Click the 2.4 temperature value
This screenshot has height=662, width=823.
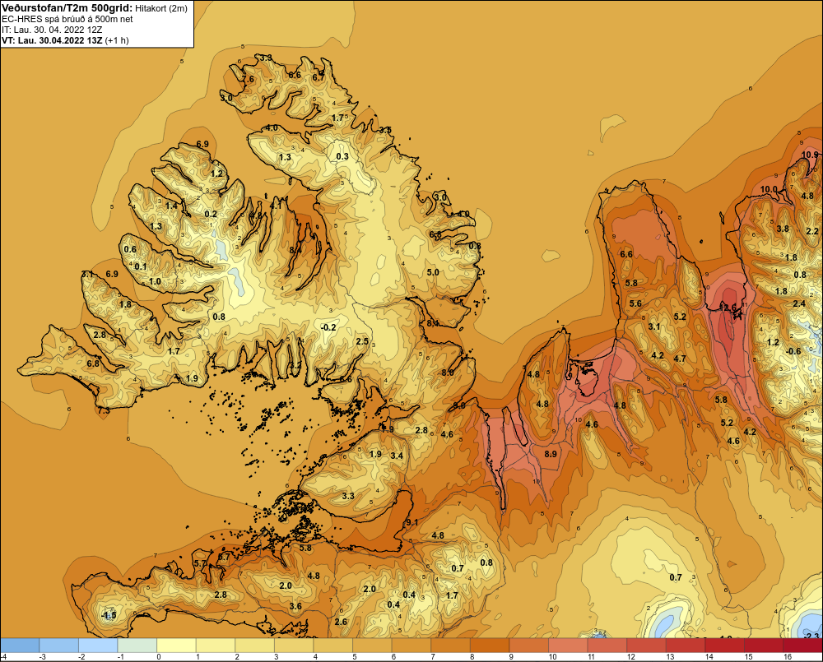tap(799, 303)
